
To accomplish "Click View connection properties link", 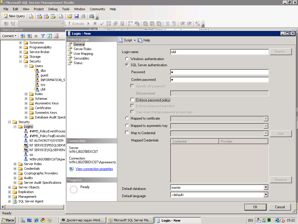I will [94, 169].
